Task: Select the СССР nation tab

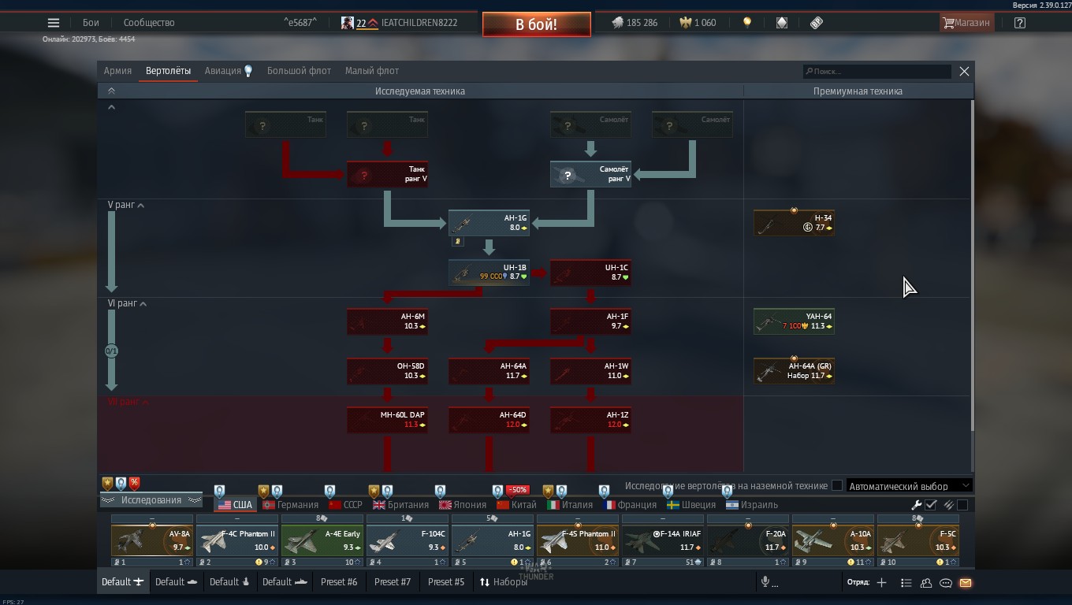Action: point(346,505)
